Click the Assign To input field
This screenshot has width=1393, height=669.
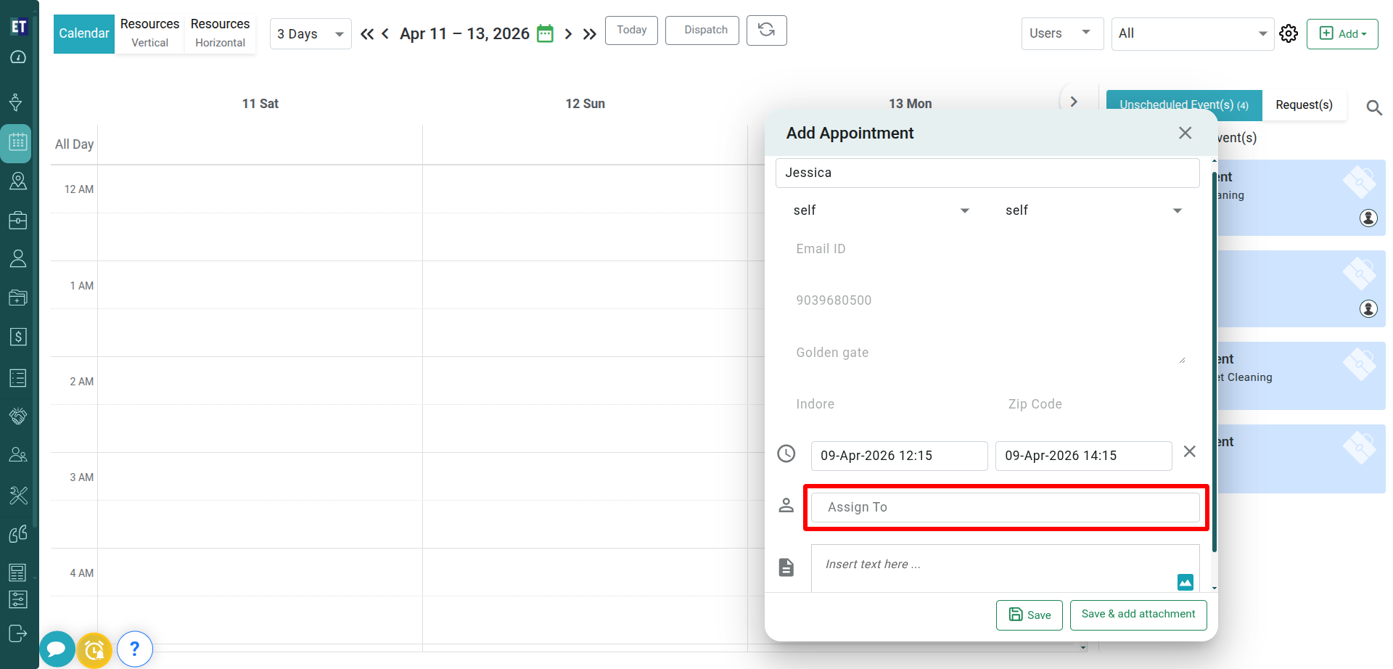pos(1005,507)
